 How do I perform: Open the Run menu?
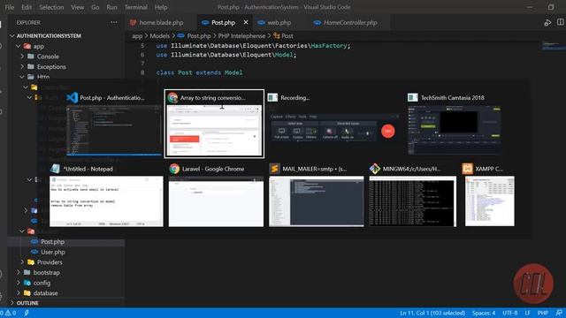coord(111,7)
